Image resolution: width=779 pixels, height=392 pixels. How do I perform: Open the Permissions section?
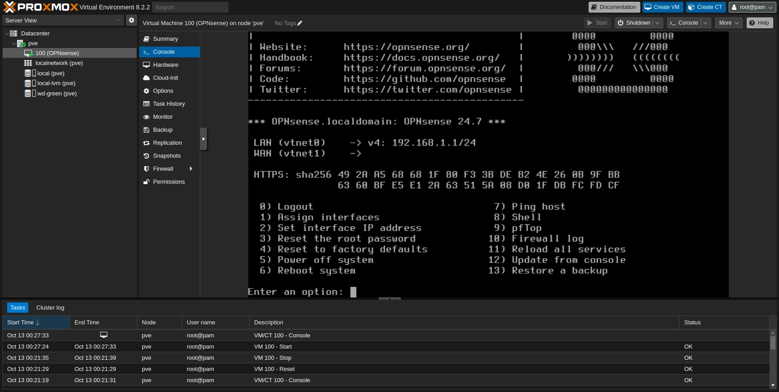click(x=169, y=182)
